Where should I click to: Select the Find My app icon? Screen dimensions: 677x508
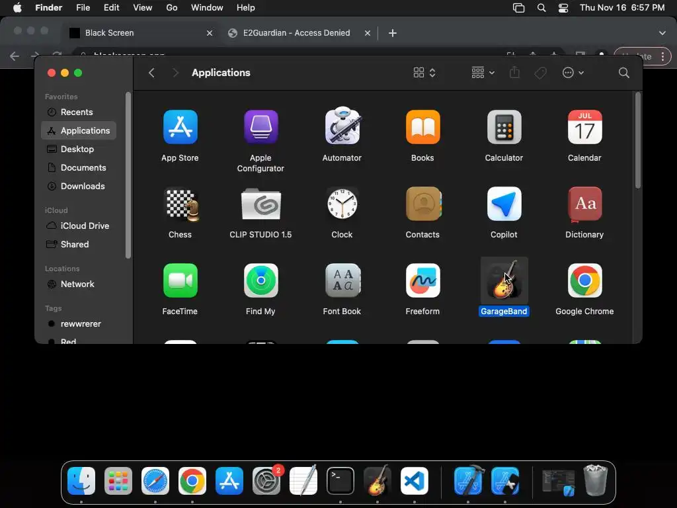pos(260,280)
